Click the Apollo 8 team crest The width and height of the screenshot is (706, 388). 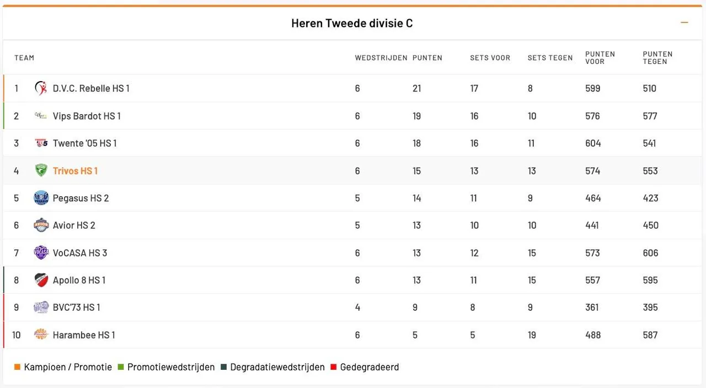41,280
